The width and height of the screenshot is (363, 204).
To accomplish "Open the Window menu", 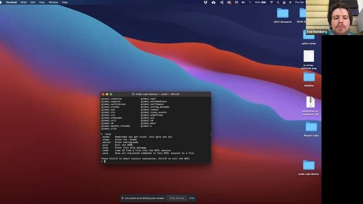I will [x=53, y=2].
